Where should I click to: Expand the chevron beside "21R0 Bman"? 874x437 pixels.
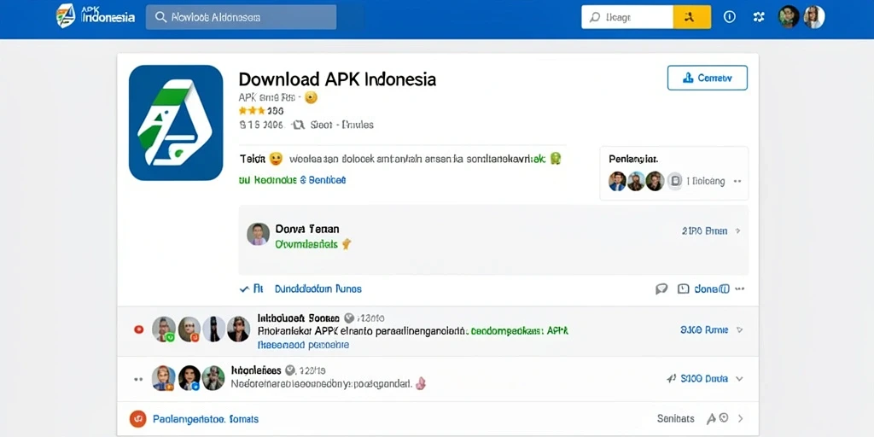tap(738, 230)
